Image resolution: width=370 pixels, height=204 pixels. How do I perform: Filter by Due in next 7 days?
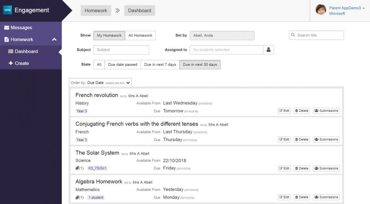(160, 65)
